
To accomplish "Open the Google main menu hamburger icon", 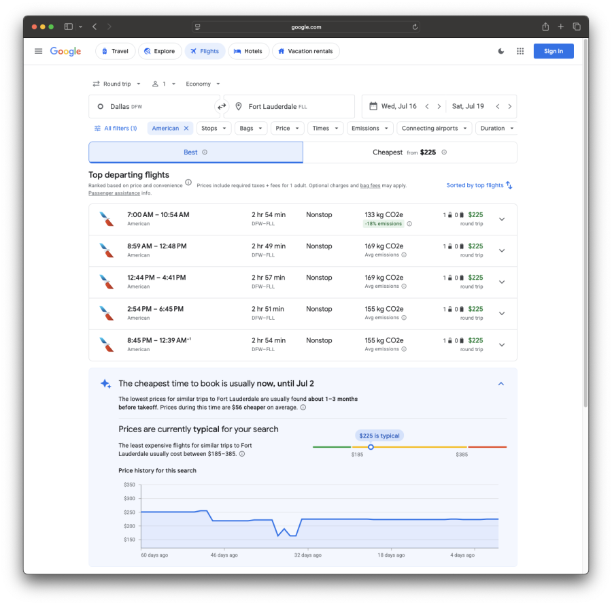I will coord(38,51).
